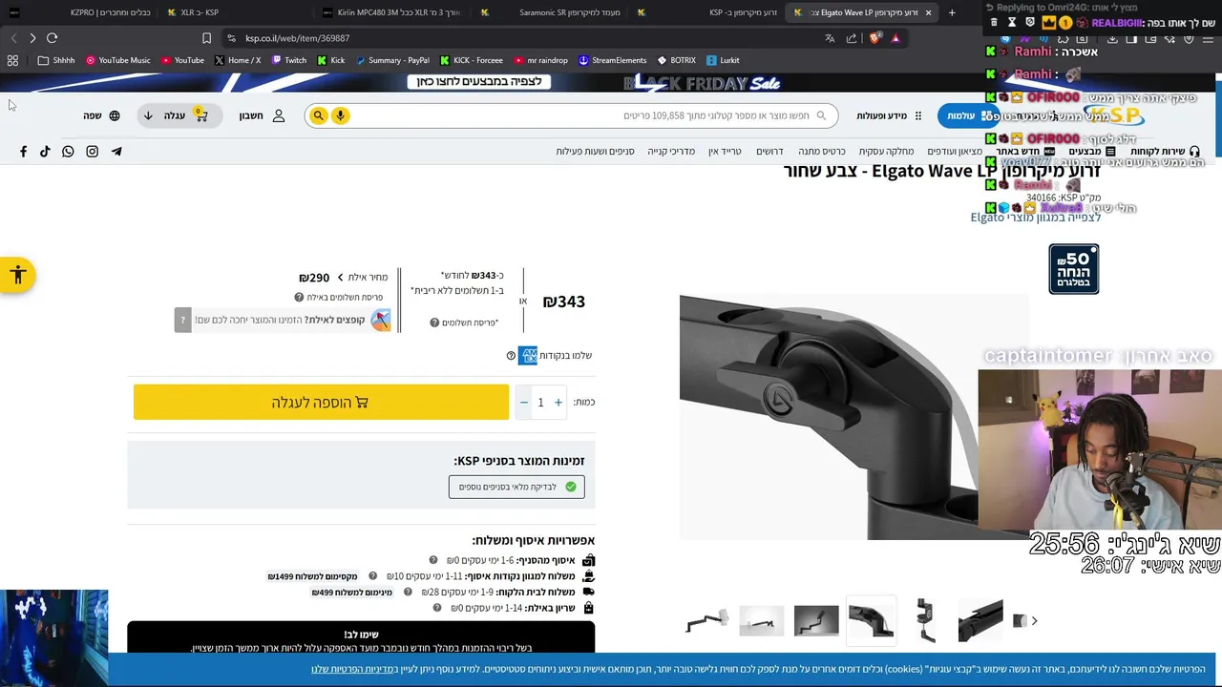
Task: Open the YouTube Music bookmark
Action: coord(118,60)
